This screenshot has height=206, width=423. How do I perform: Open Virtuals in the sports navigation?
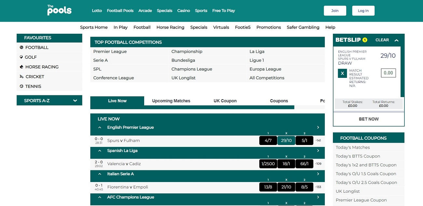[221, 28]
